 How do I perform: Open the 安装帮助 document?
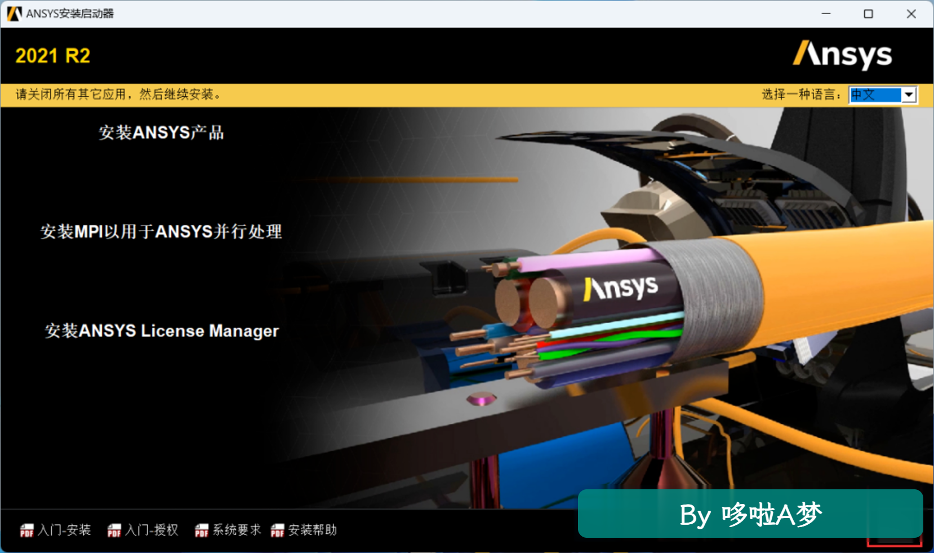(313, 530)
